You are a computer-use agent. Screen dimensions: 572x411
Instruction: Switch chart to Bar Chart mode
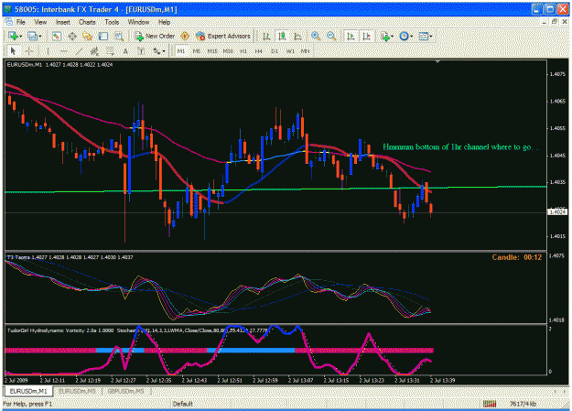(x=266, y=36)
